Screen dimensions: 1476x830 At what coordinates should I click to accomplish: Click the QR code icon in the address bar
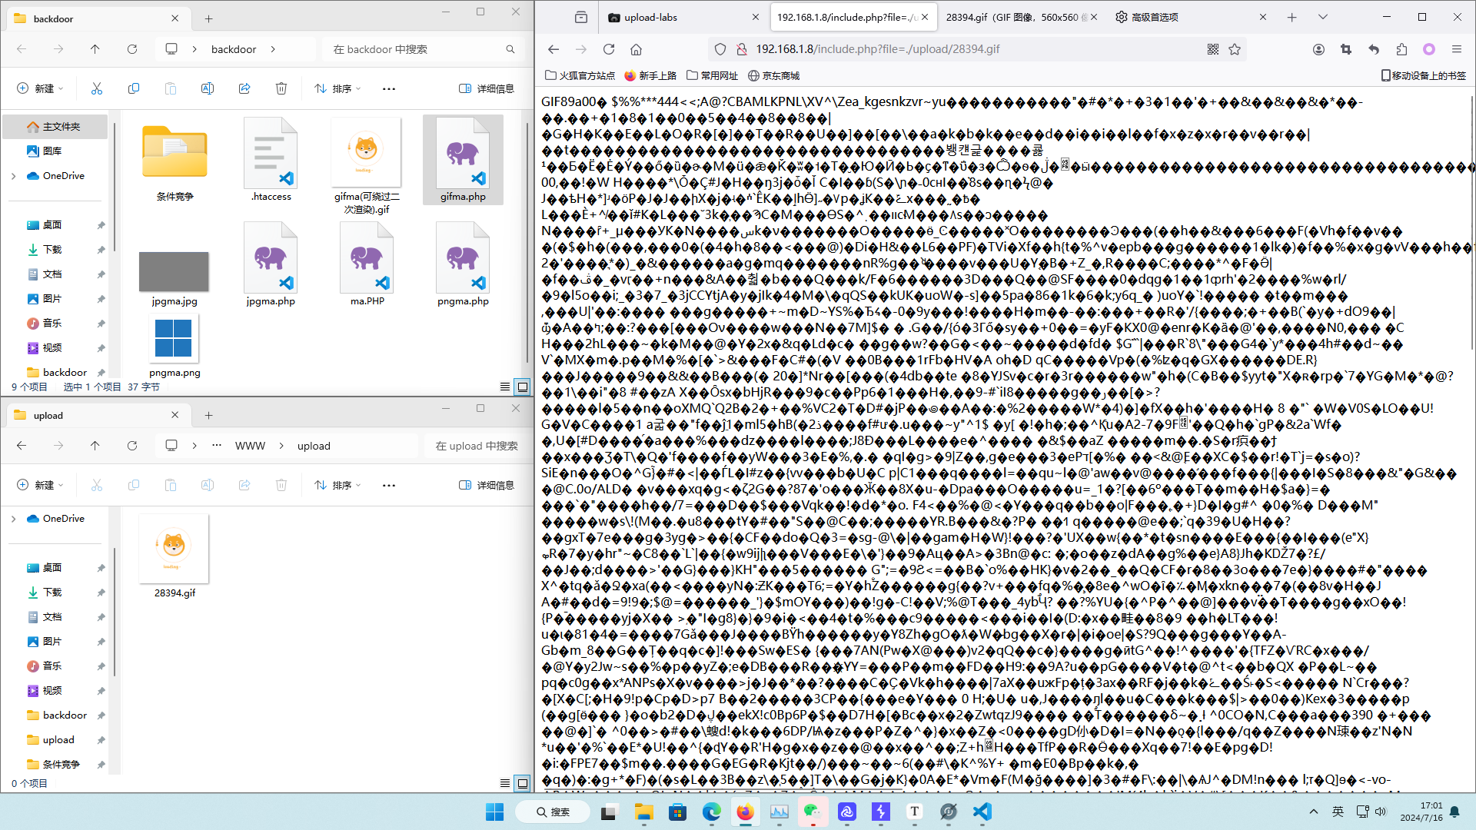(x=1213, y=49)
